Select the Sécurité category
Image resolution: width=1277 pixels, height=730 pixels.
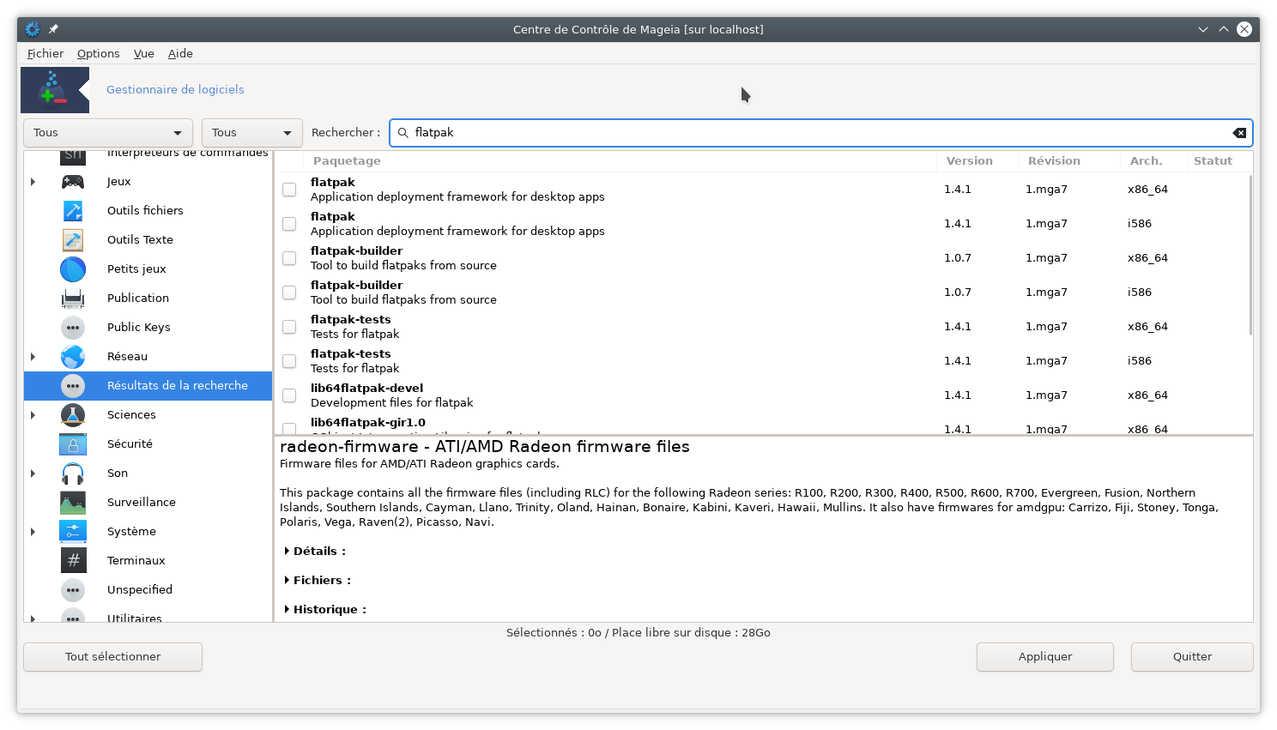(x=148, y=444)
